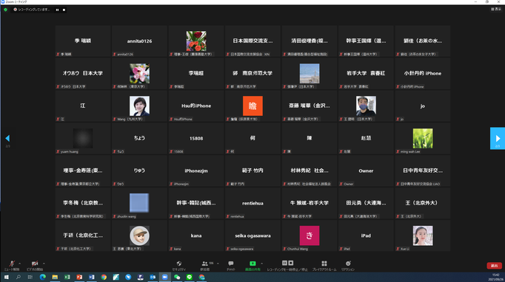Click the green encryption shield icon
The height and width of the screenshot is (282, 505).
5,10
